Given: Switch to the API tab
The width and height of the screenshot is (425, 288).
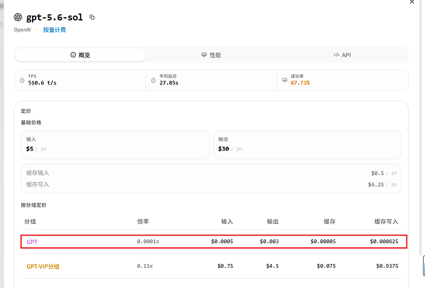Looking at the screenshot, I should tap(342, 55).
